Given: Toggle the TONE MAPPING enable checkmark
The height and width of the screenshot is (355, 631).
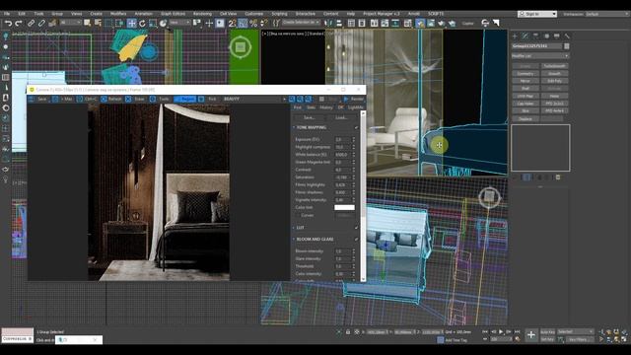Looking at the screenshot, I should pyautogui.click(x=356, y=127).
